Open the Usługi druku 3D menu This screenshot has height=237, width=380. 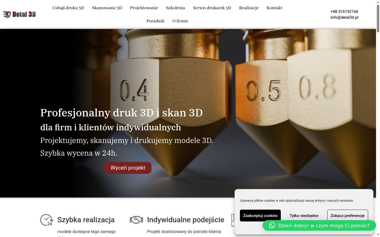click(x=68, y=8)
